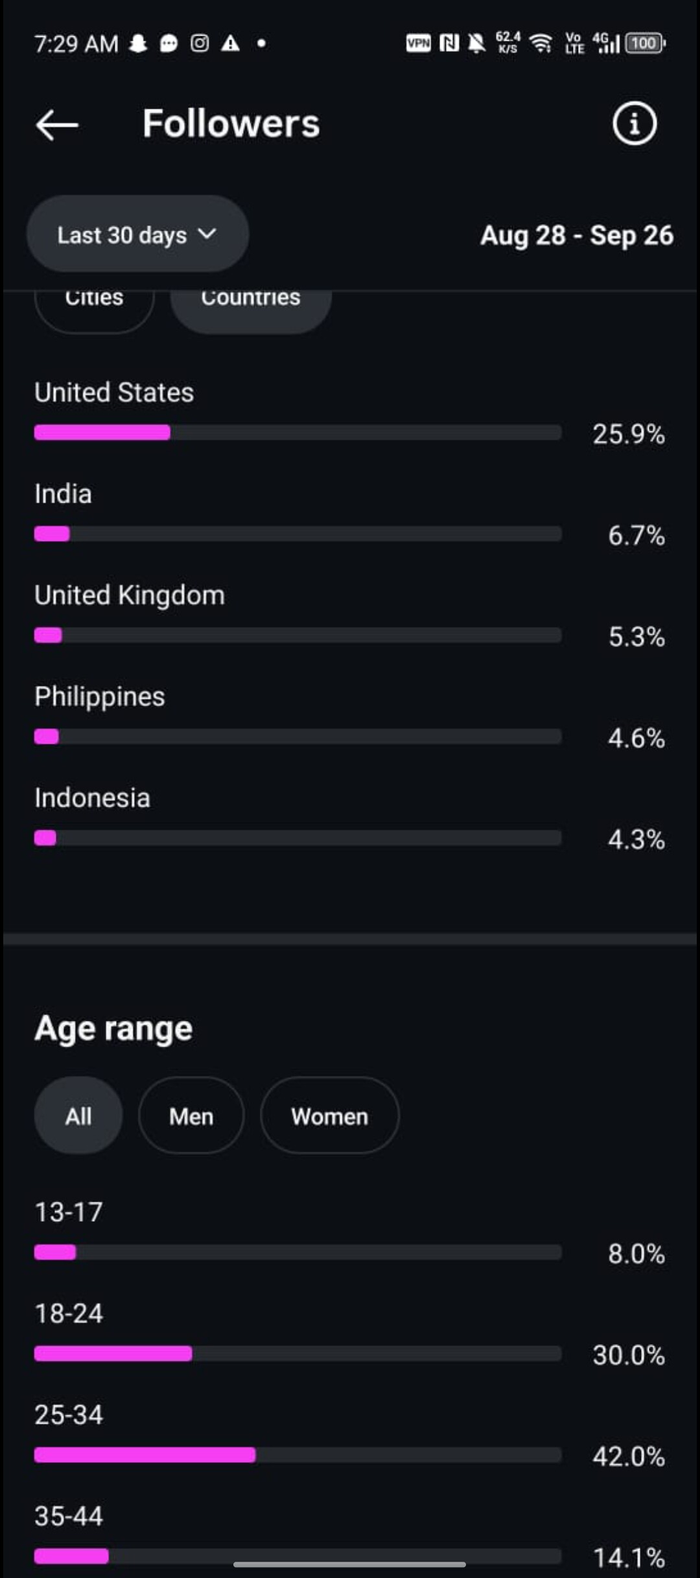Go back using the arrow icon
Image resolution: width=700 pixels, height=1578 pixels.
pos(57,124)
